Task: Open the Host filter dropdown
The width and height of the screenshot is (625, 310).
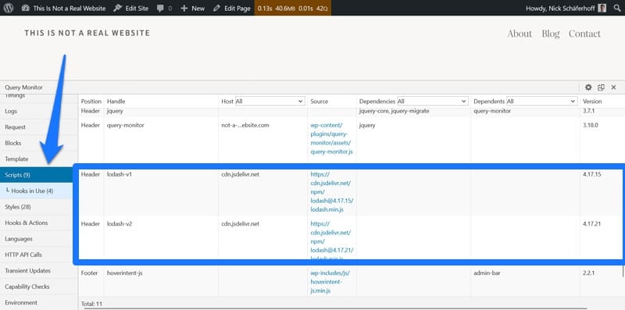Action: click(270, 102)
